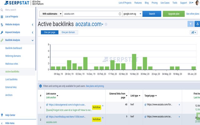Click the info icon beside page title
This screenshot has height=125, width=200.
click(x=106, y=24)
